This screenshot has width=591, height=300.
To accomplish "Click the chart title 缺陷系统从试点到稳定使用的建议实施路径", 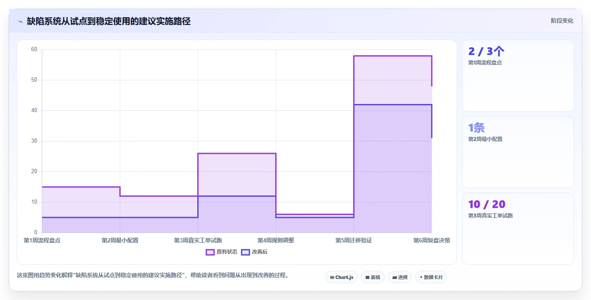I will click(x=109, y=21).
